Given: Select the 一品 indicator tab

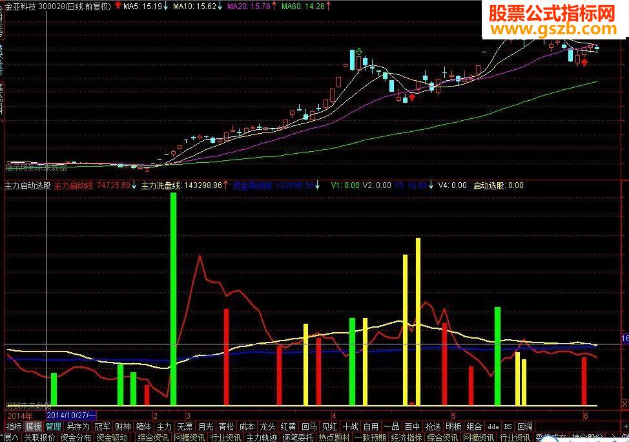Looking at the screenshot, I should point(392,426).
